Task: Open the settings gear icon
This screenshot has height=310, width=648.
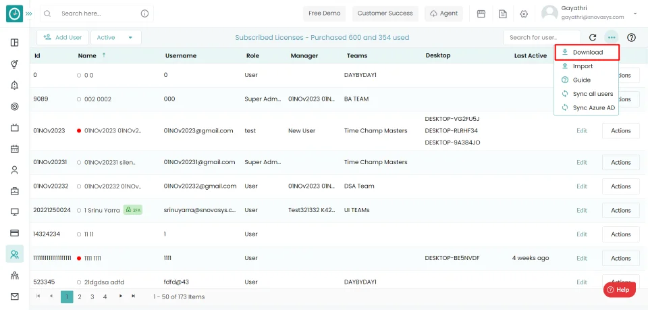Action: 524,14
